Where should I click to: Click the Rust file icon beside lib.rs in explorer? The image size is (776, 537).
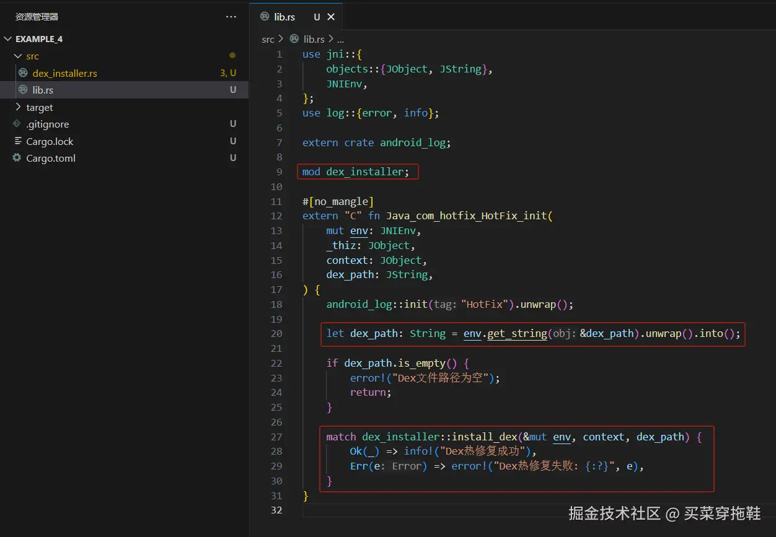click(x=23, y=90)
